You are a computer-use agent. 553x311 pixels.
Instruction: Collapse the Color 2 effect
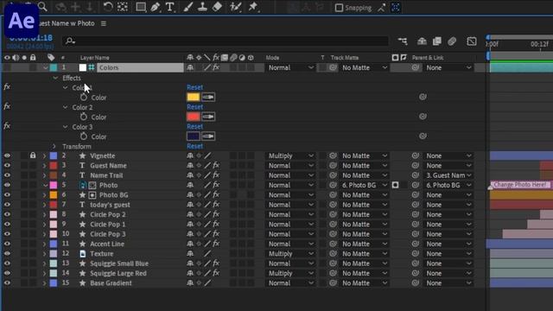tap(66, 107)
